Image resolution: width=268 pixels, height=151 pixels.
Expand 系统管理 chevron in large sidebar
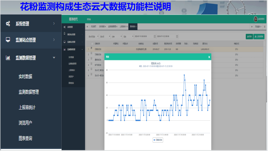(x=54, y=24)
